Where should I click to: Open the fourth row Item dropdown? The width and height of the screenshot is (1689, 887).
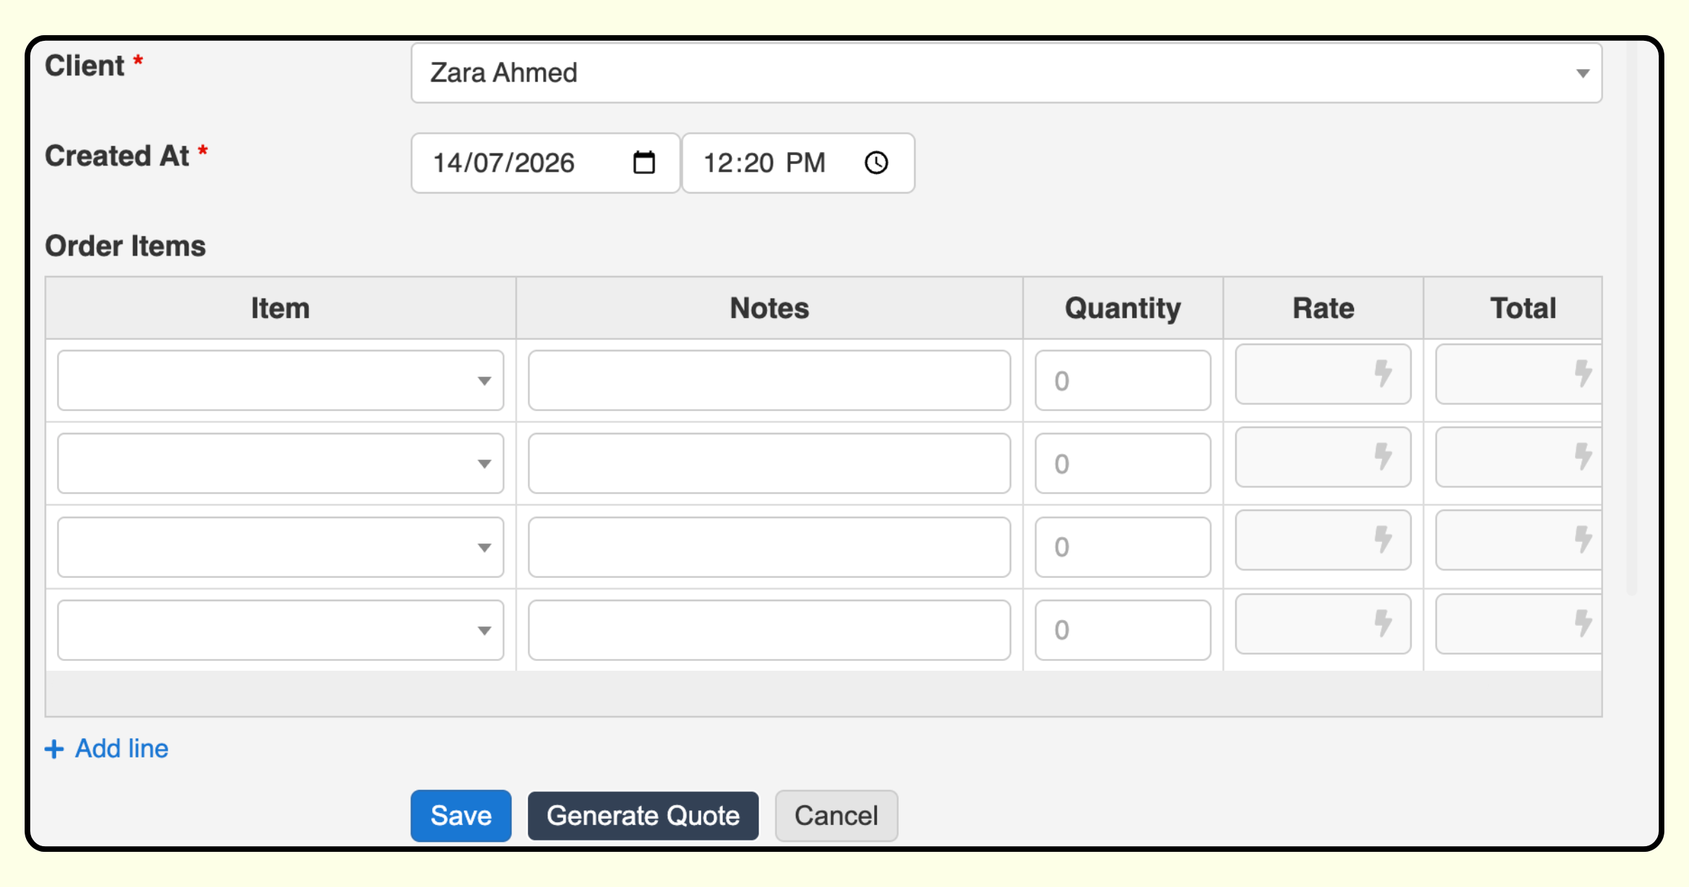pos(280,630)
